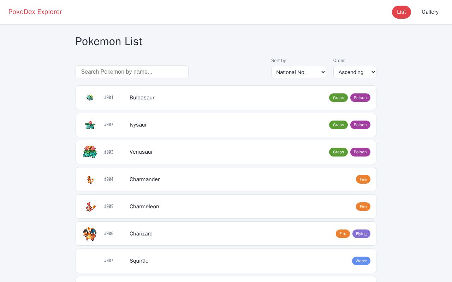The height and width of the screenshot is (282, 452).
Task: Click the #002 number label
Action: (x=109, y=125)
